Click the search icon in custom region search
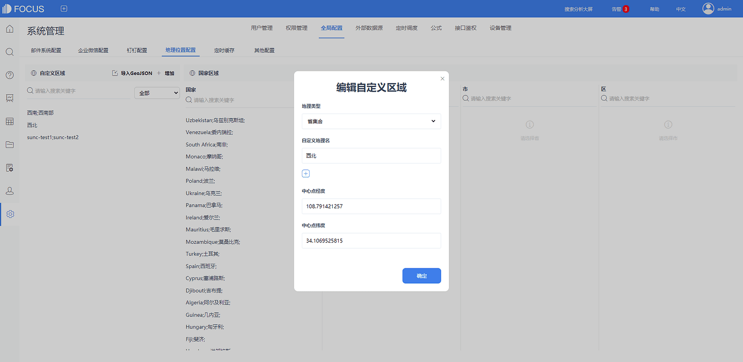743x362 pixels. [x=30, y=90]
